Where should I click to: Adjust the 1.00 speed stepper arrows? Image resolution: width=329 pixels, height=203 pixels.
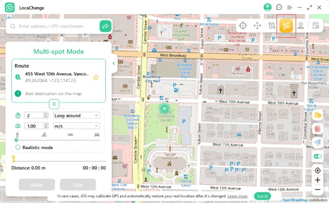[46, 126]
